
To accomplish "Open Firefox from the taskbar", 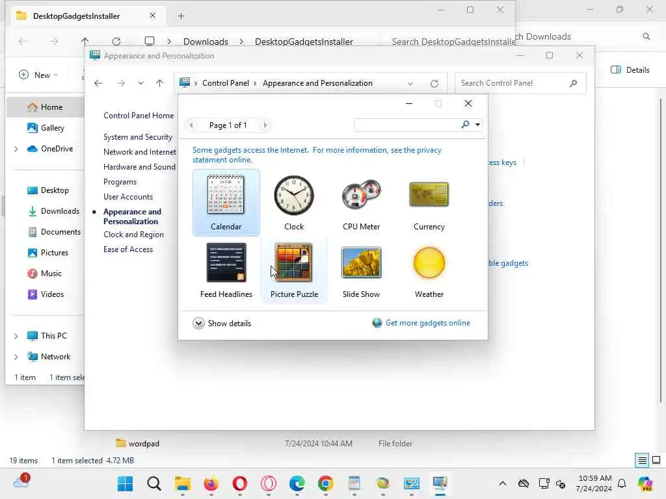I will click(211, 483).
